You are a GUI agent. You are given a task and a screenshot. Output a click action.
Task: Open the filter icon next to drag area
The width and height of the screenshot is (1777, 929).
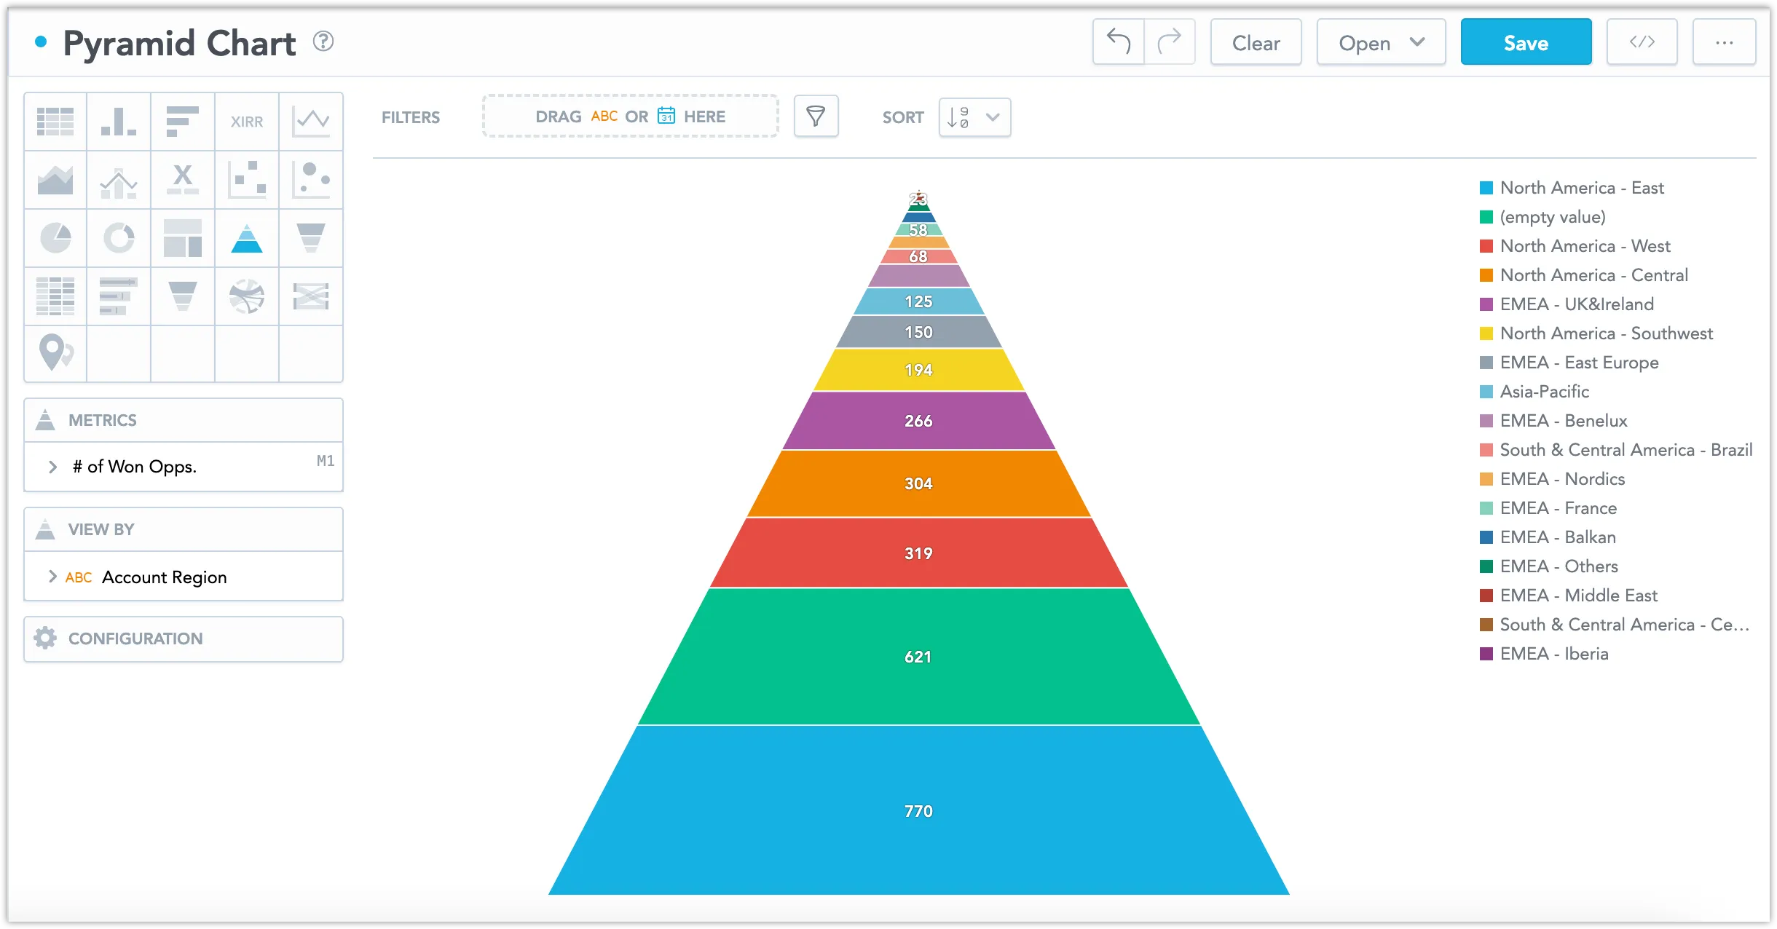[816, 116]
